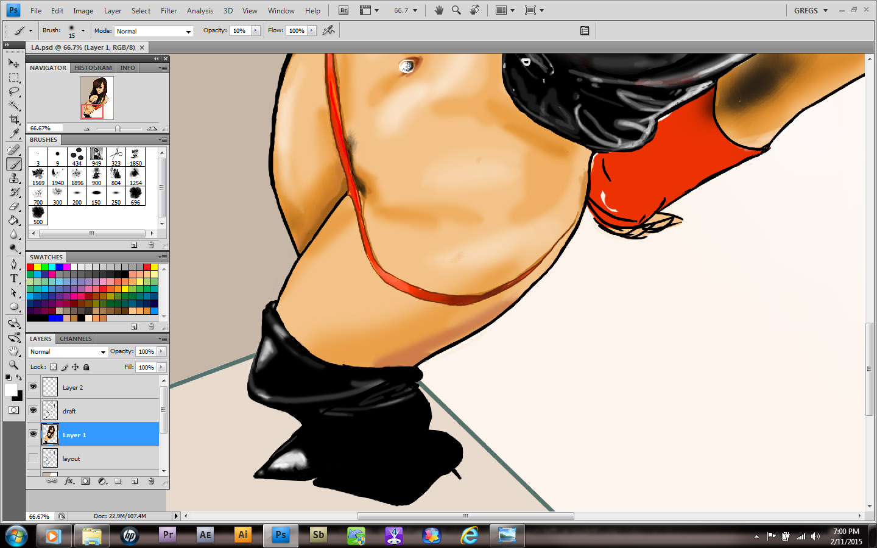Open the Filter menu
This screenshot has width=877, height=548.
pos(168,10)
